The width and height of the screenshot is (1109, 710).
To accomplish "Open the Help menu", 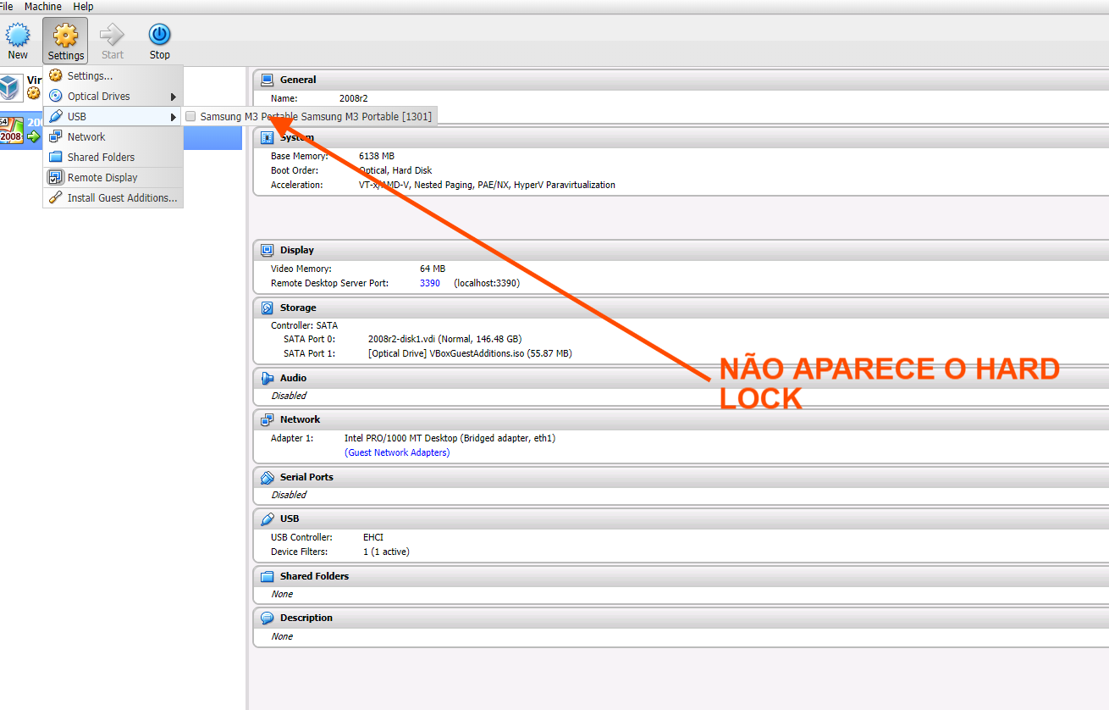I will click(x=83, y=7).
